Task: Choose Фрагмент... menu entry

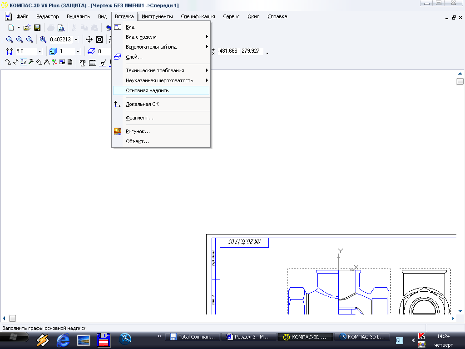Action: (x=161, y=118)
